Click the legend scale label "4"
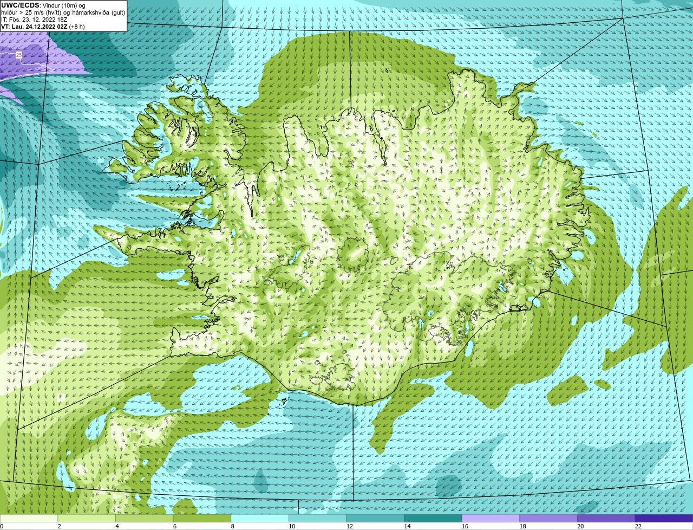This screenshot has height=530, width=693. pyautogui.click(x=117, y=526)
